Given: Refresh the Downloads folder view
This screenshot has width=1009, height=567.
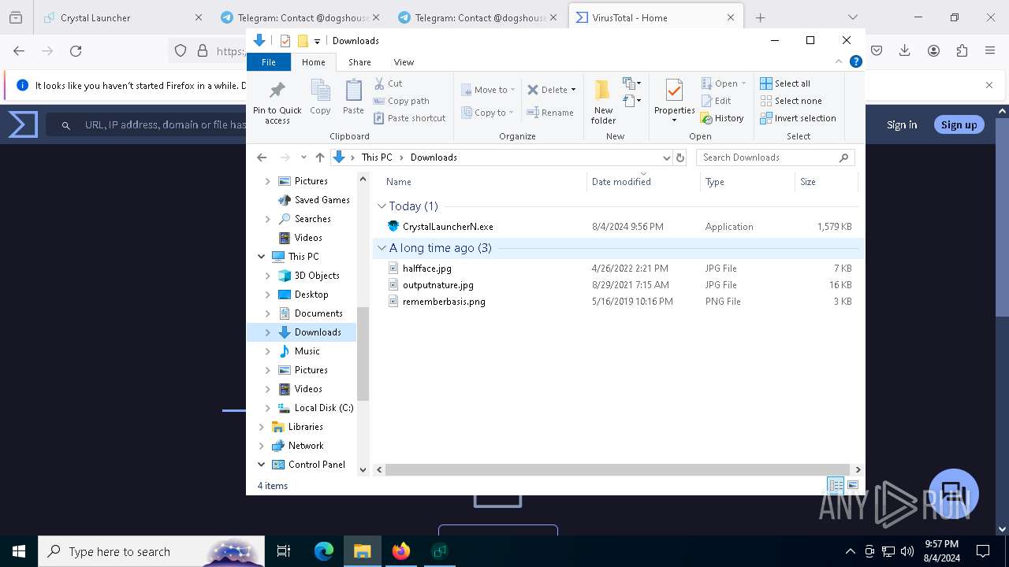Looking at the screenshot, I should tap(680, 157).
